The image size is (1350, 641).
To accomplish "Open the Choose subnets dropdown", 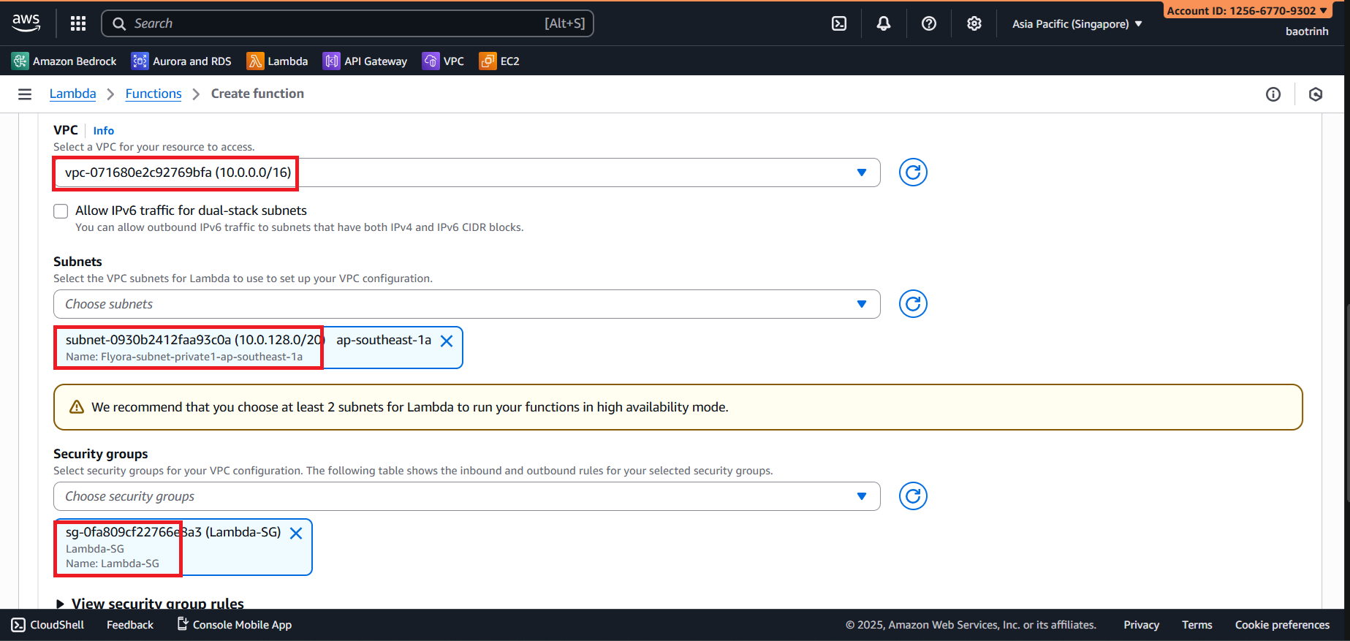I will pos(466,304).
